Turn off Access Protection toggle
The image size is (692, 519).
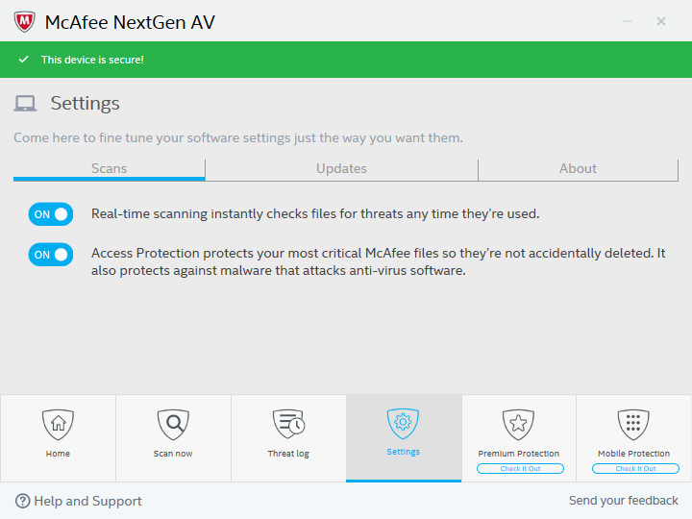coord(51,254)
